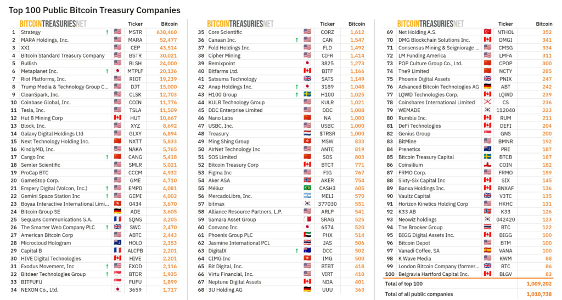Click the Canada flag next to Hut 8 Mining Corp
Viewport: 562px width, 300px height.
coord(117,118)
